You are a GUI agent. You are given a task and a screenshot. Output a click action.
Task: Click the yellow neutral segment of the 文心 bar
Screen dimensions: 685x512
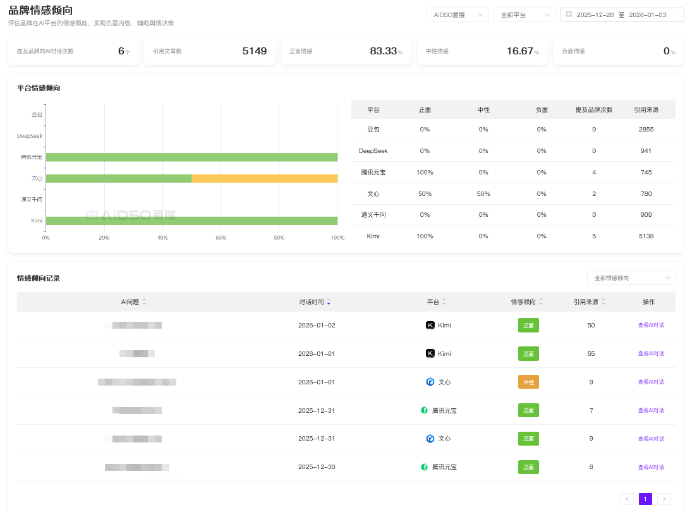(264, 178)
